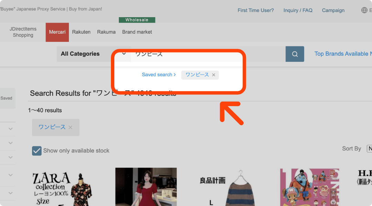Open the First Time User? link
Screen dimensions: 372x206
[x=256, y=10]
